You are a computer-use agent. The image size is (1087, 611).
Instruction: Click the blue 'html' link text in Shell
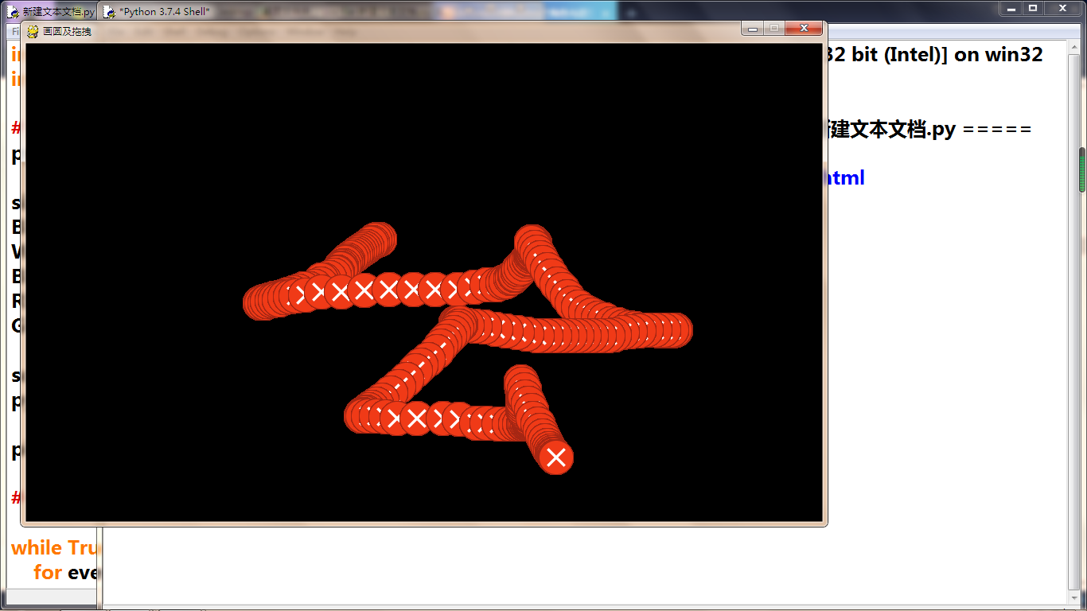coord(846,177)
